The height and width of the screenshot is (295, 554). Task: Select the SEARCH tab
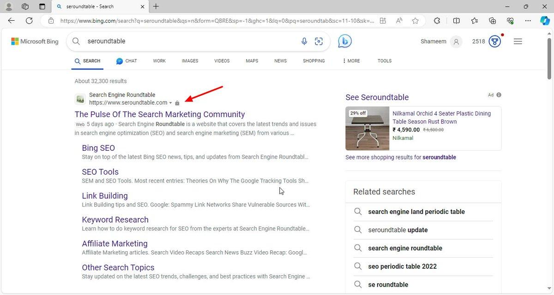tap(87, 61)
